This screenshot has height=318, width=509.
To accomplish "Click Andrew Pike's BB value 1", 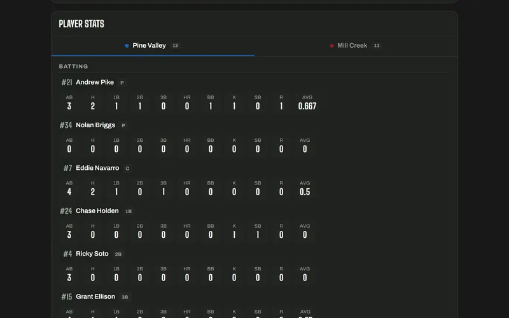I will click(x=211, y=106).
